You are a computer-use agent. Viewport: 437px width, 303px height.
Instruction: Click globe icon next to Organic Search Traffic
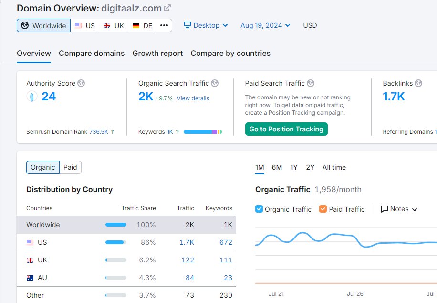(x=215, y=83)
